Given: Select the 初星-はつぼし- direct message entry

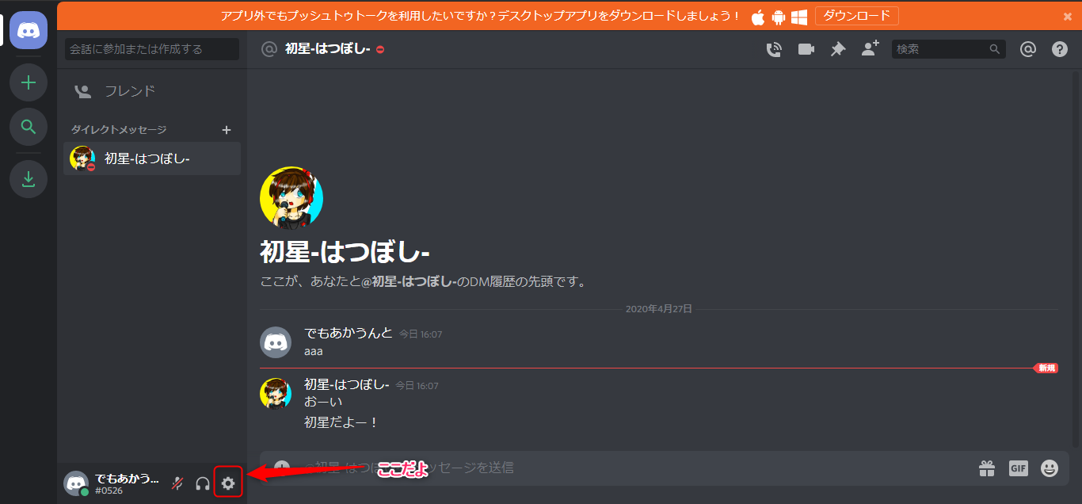Looking at the screenshot, I should 152,158.
